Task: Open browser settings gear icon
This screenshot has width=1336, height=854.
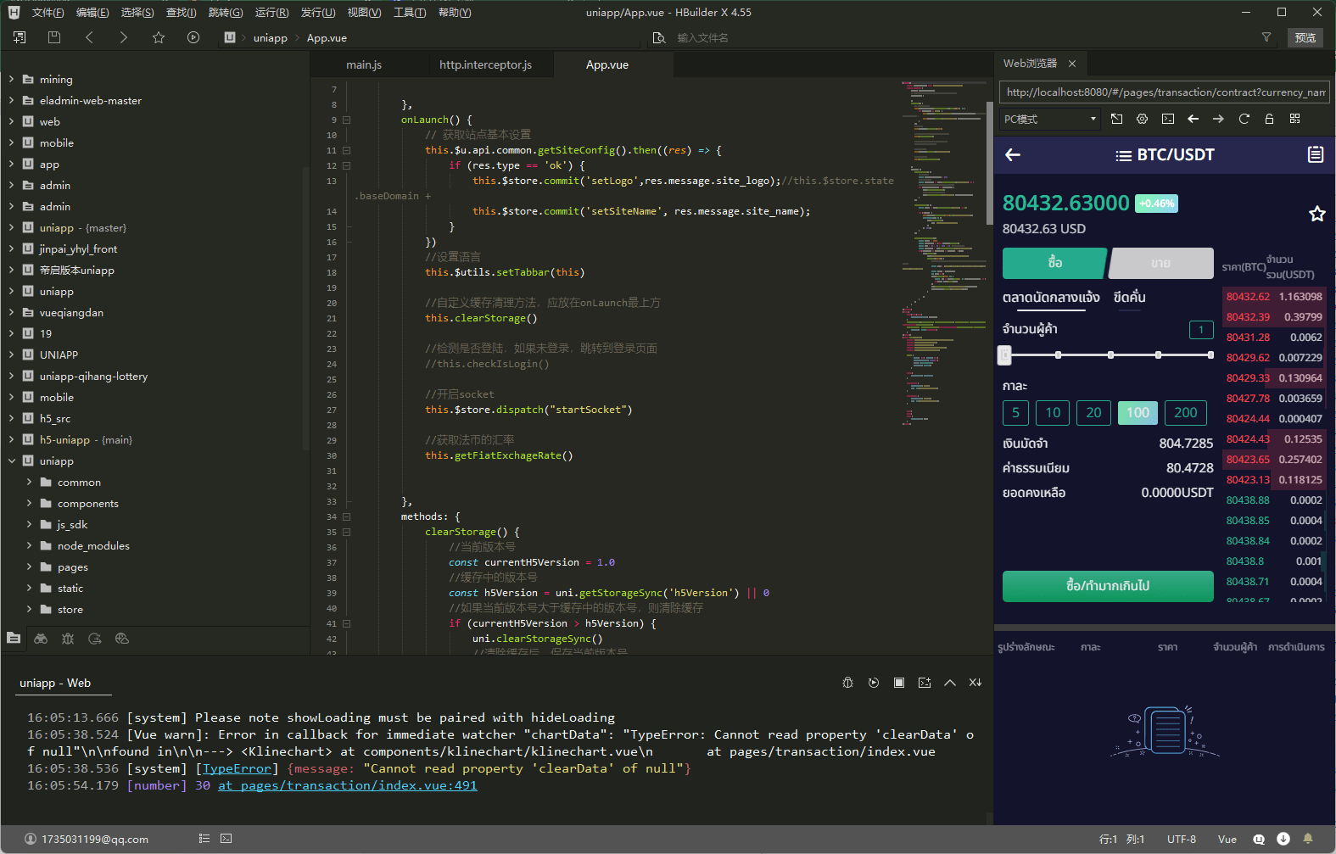Action: [1142, 119]
